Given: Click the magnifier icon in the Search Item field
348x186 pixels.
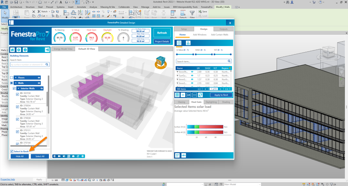Looking at the screenshot, I should point(47,65).
